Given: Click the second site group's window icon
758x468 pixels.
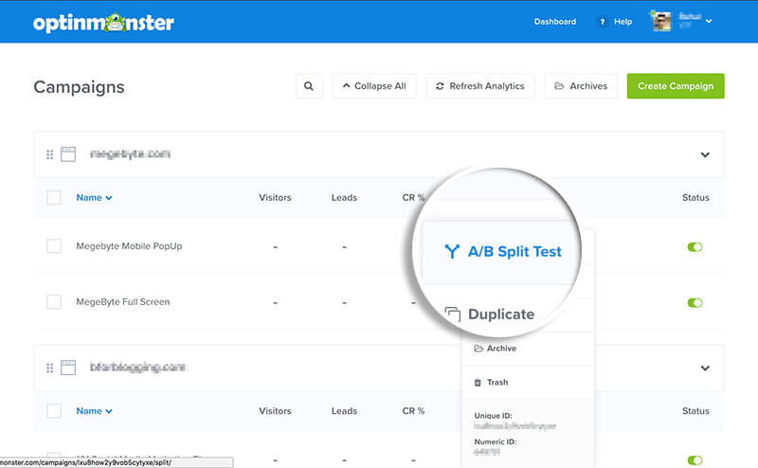Looking at the screenshot, I should [x=68, y=368].
